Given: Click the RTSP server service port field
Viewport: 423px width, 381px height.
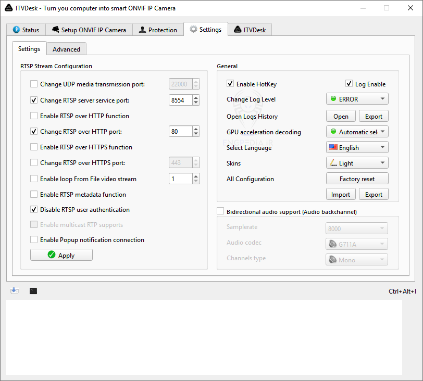Looking at the screenshot, I should [180, 100].
